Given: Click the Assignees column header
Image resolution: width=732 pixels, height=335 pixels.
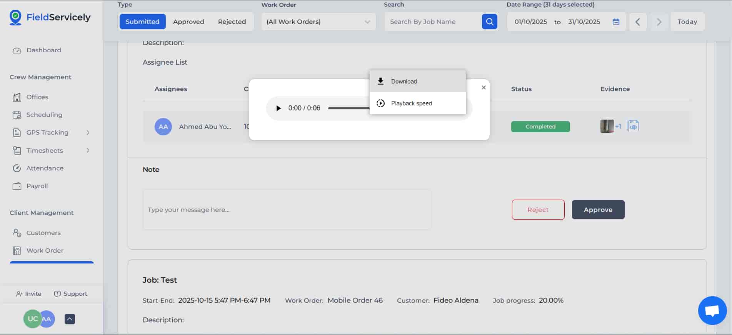Looking at the screenshot, I should pos(171,89).
